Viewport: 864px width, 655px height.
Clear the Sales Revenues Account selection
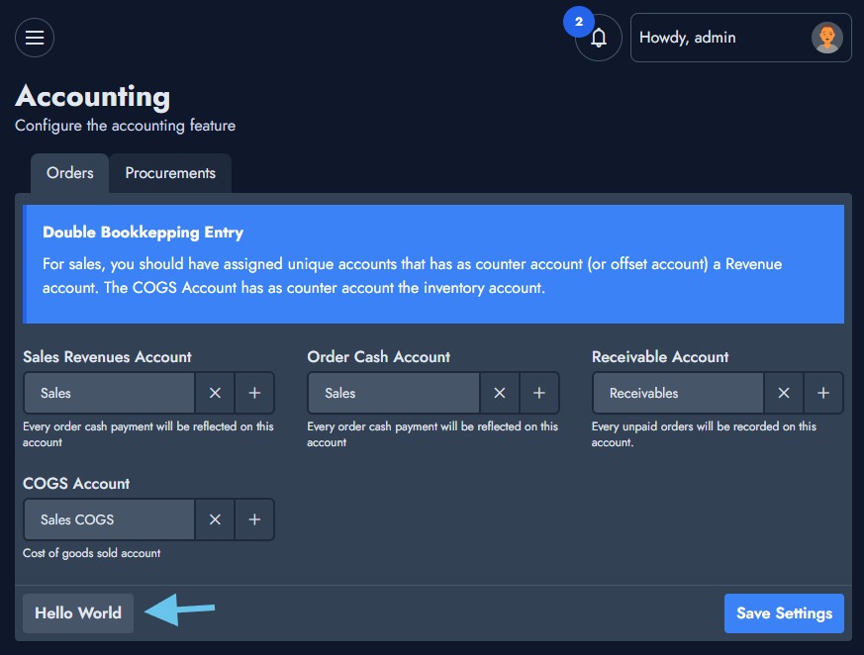(215, 393)
